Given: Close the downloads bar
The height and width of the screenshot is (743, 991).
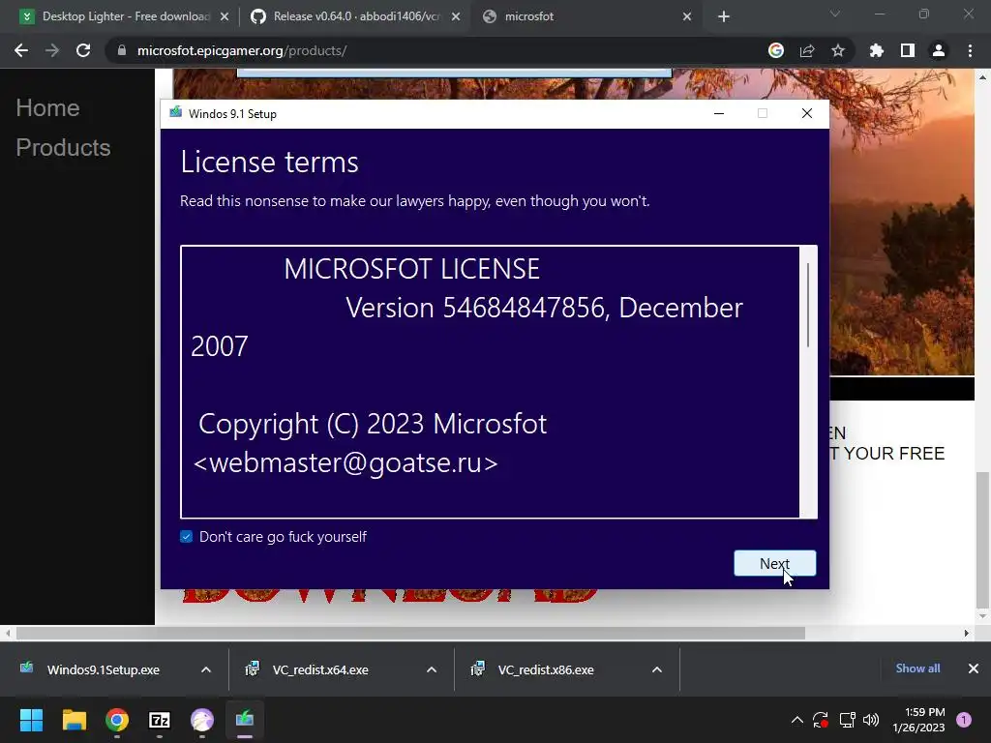Looking at the screenshot, I should 974,668.
